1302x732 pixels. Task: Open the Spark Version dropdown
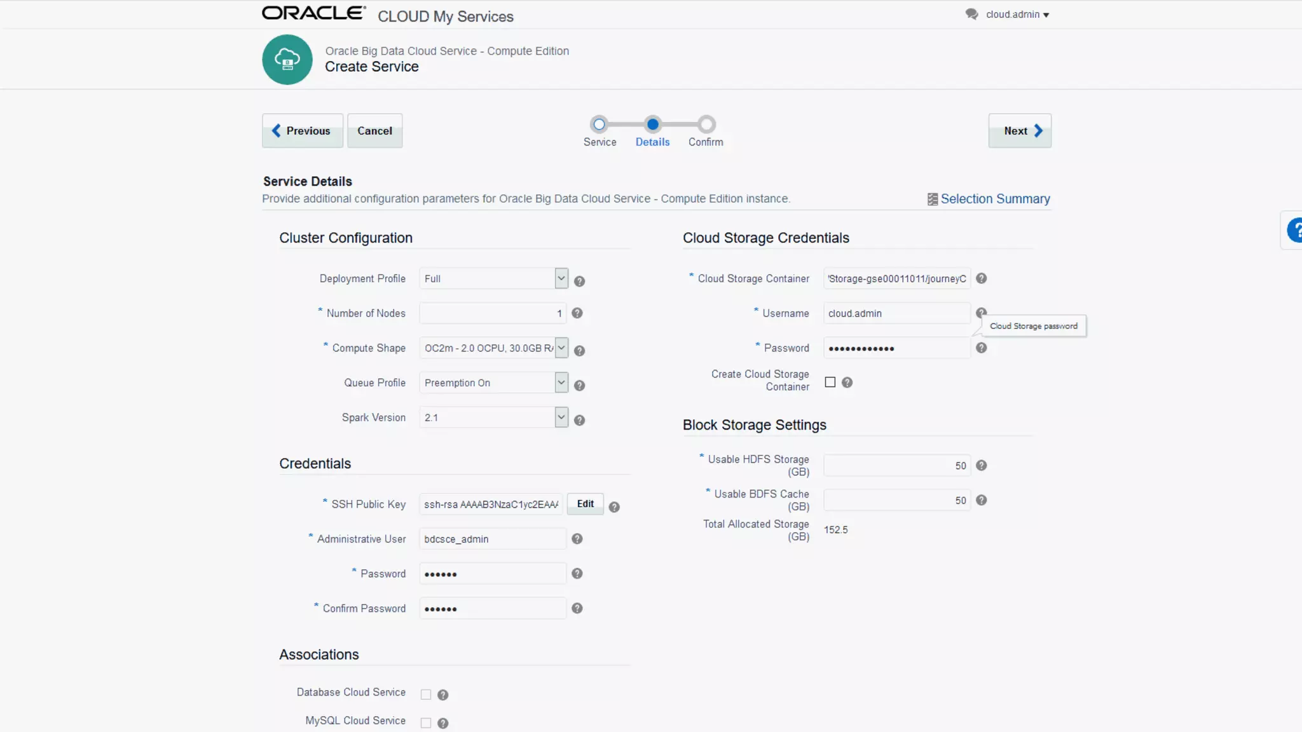(561, 417)
